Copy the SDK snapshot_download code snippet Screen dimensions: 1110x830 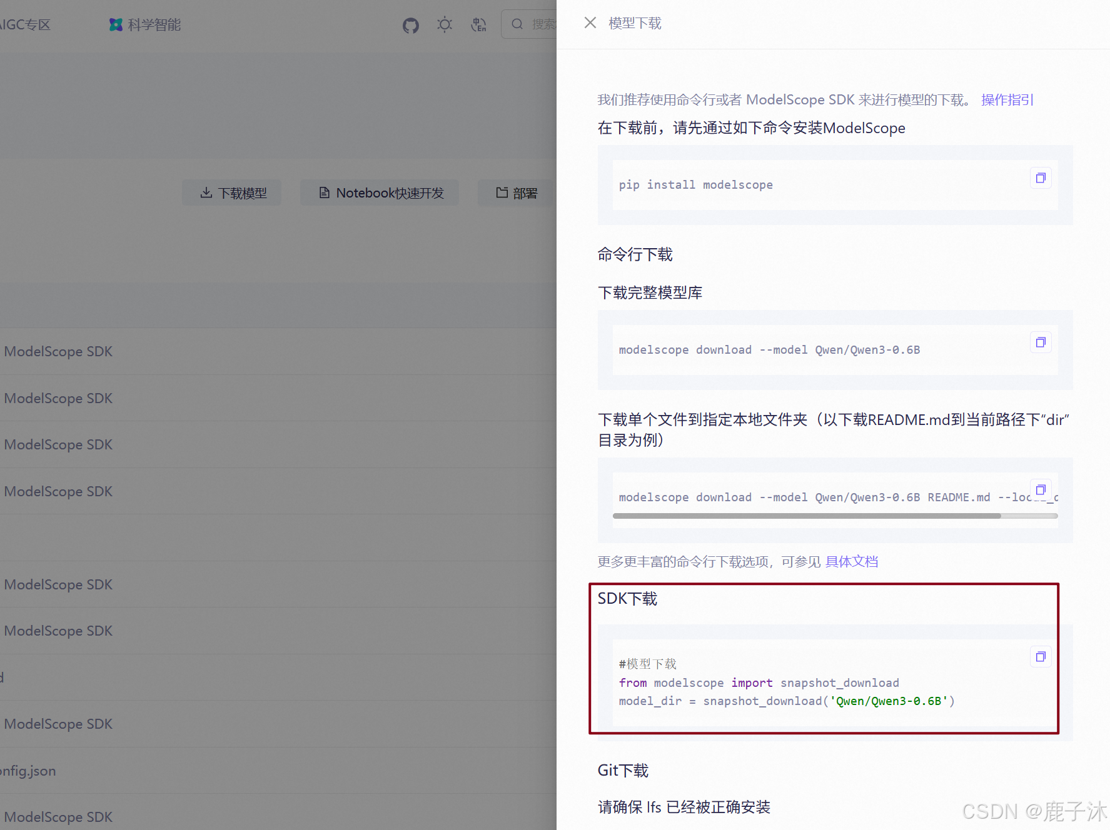[1040, 656]
